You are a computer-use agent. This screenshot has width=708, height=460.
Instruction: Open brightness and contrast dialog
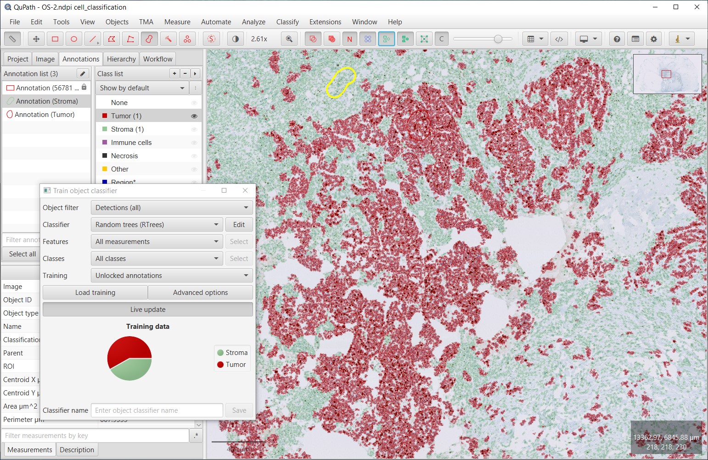coord(236,39)
